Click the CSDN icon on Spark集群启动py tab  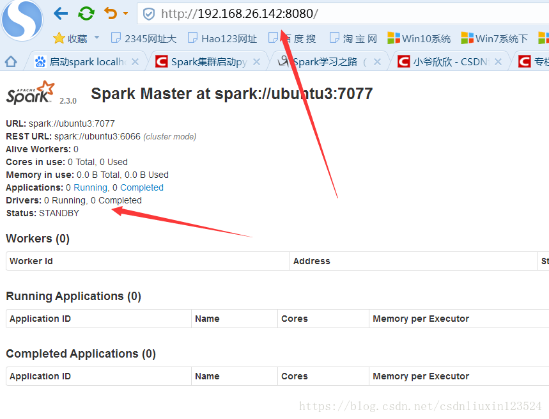pos(162,62)
